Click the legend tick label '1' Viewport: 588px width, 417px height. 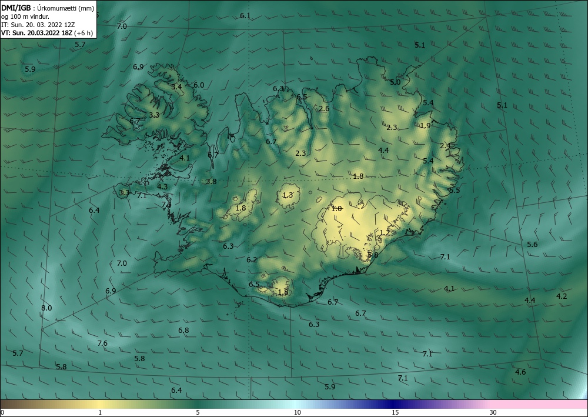tap(100, 412)
